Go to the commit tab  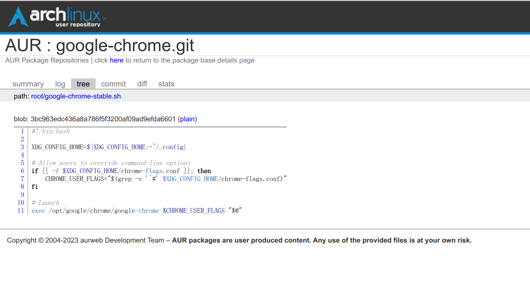[x=113, y=84]
